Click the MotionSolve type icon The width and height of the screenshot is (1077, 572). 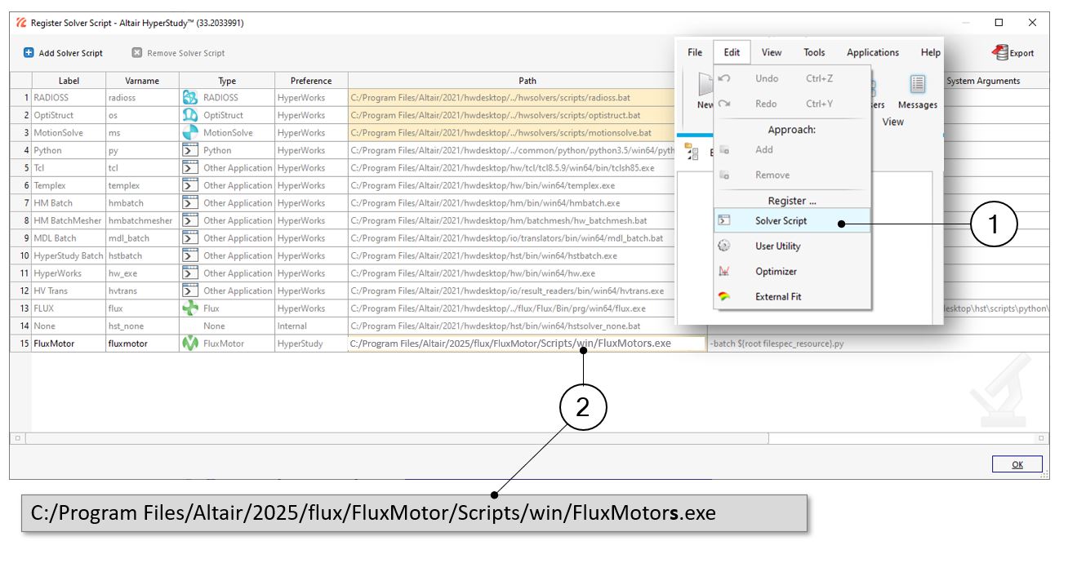click(189, 132)
